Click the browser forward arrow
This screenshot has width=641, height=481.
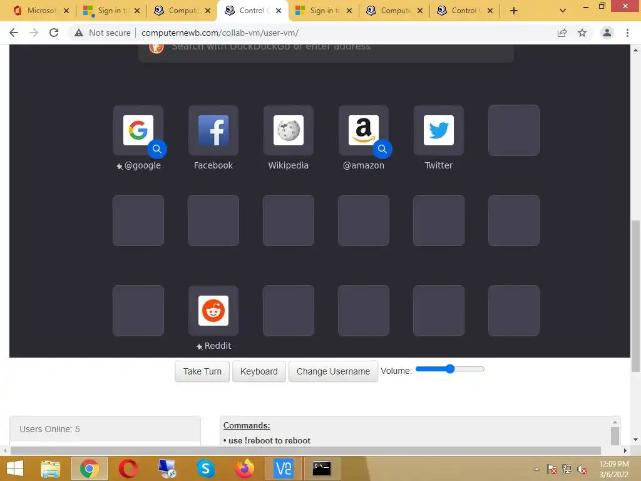pyautogui.click(x=34, y=33)
